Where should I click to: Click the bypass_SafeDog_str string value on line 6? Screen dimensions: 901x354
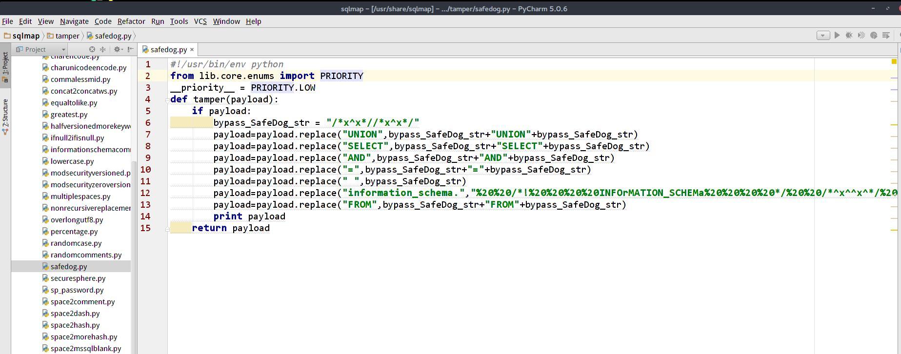coord(373,123)
